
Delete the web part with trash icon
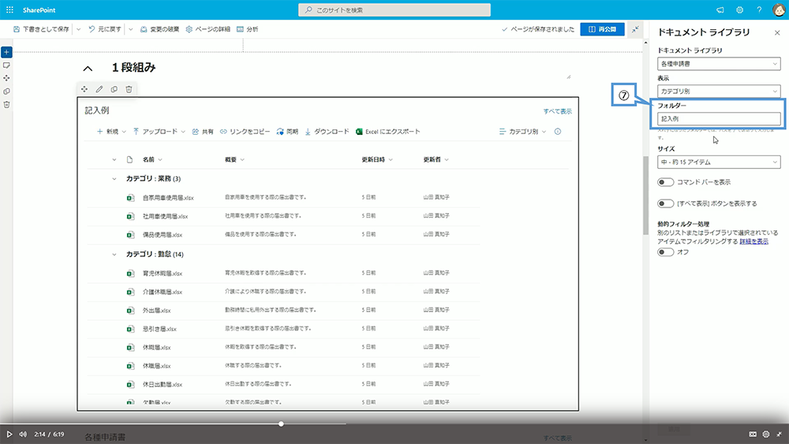129,89
